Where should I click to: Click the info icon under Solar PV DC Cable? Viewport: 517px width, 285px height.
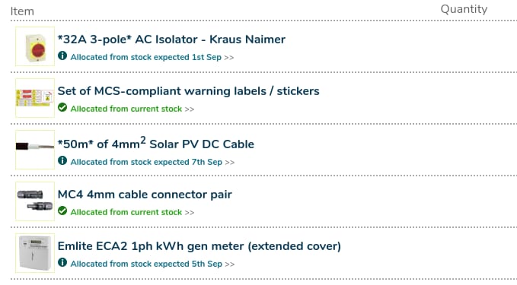[x=62, y=160]
